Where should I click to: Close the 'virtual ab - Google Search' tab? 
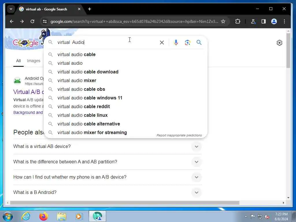[x=79, y=9]
